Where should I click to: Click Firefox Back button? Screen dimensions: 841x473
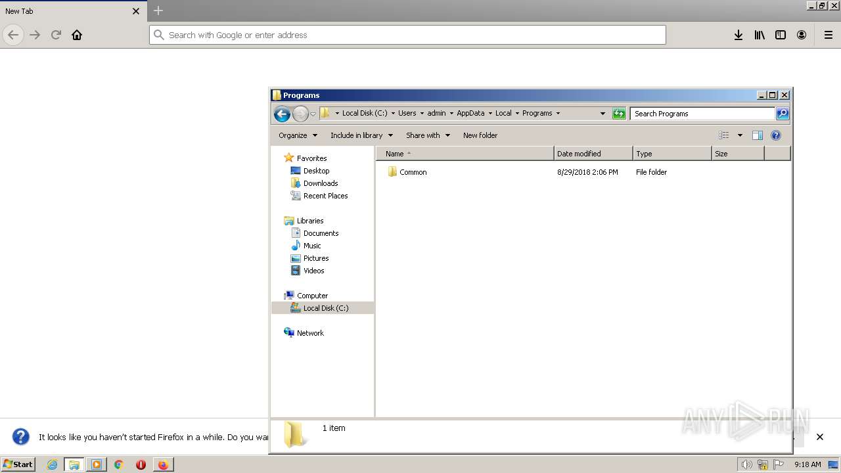(13, 35)
